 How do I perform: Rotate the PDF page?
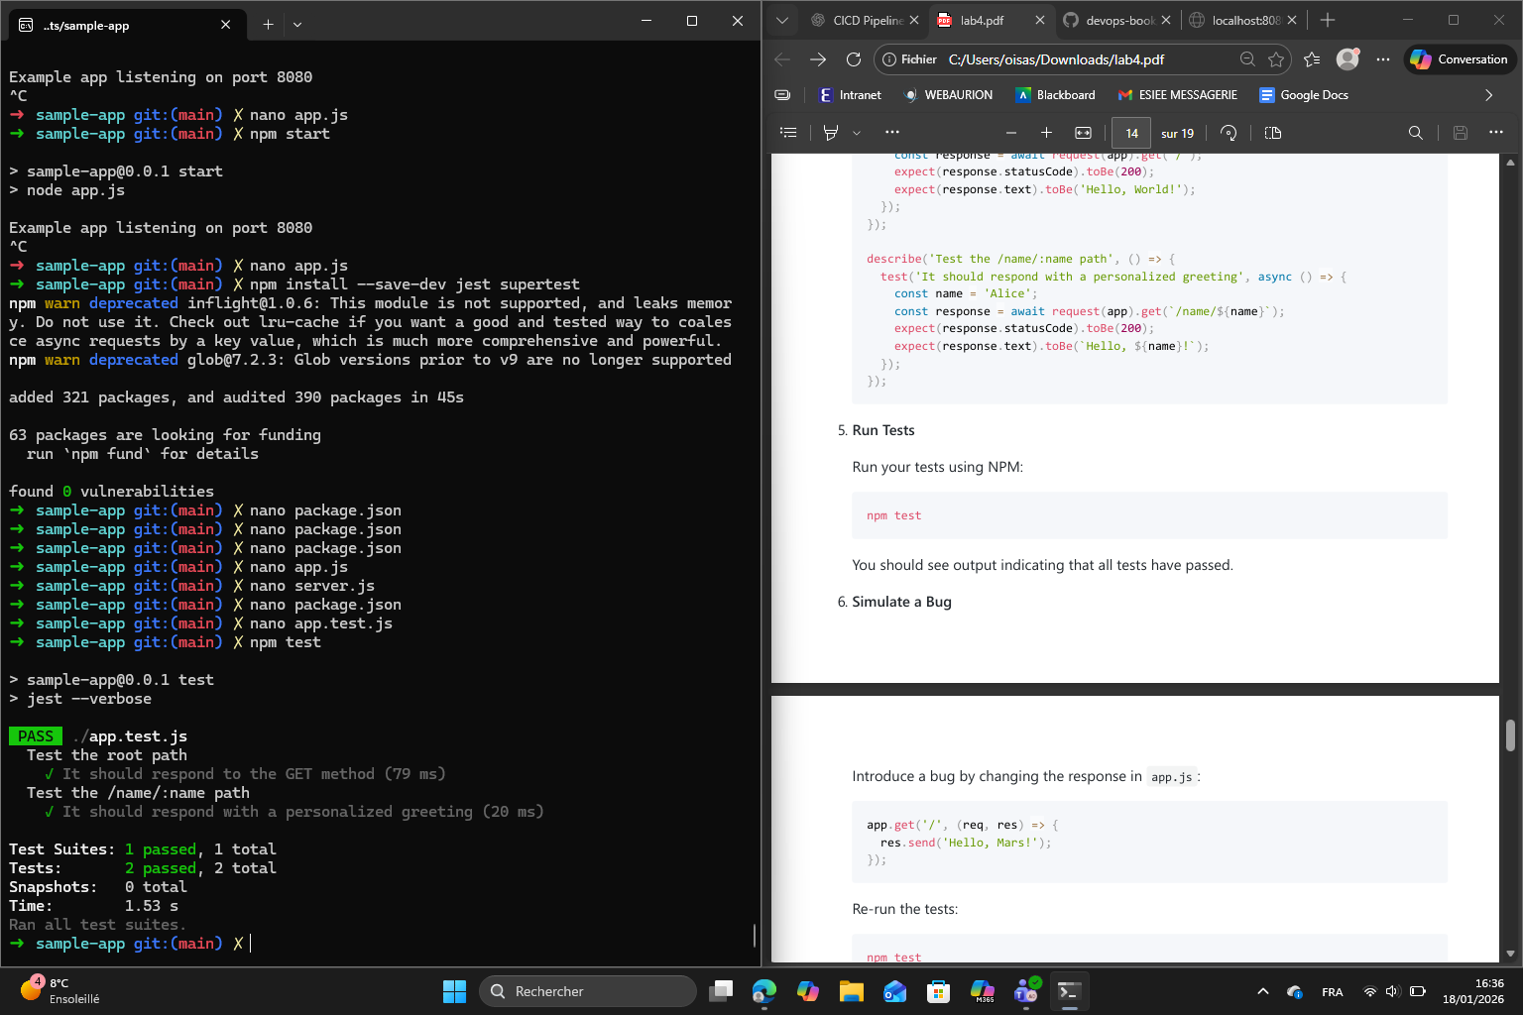pyautogui.click(x=1229, y=133)
